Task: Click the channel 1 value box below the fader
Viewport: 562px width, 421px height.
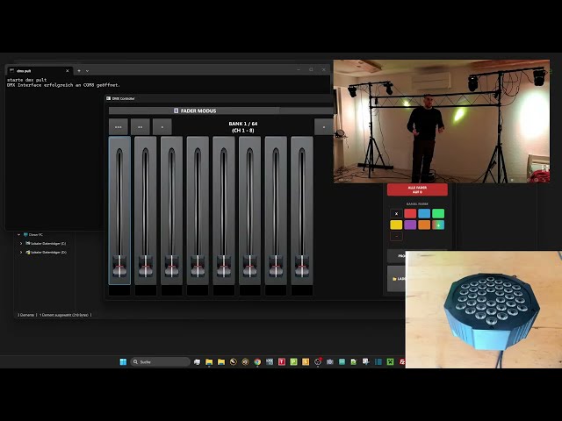Action: 119,290
